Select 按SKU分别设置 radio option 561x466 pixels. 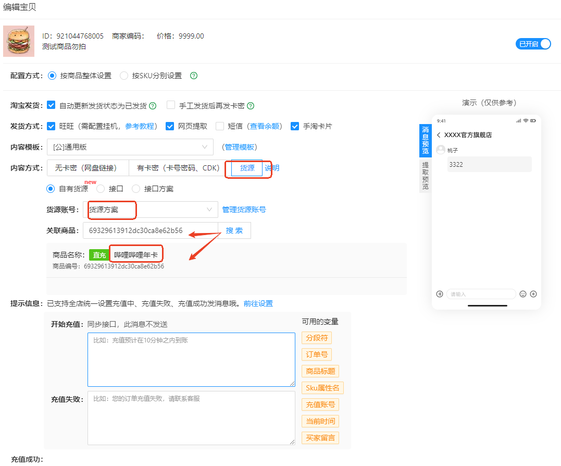click(124, 76)
